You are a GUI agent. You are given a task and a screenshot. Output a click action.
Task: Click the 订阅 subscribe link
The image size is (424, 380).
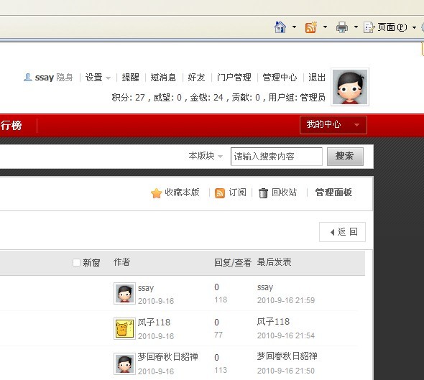[x=237, y=193]
